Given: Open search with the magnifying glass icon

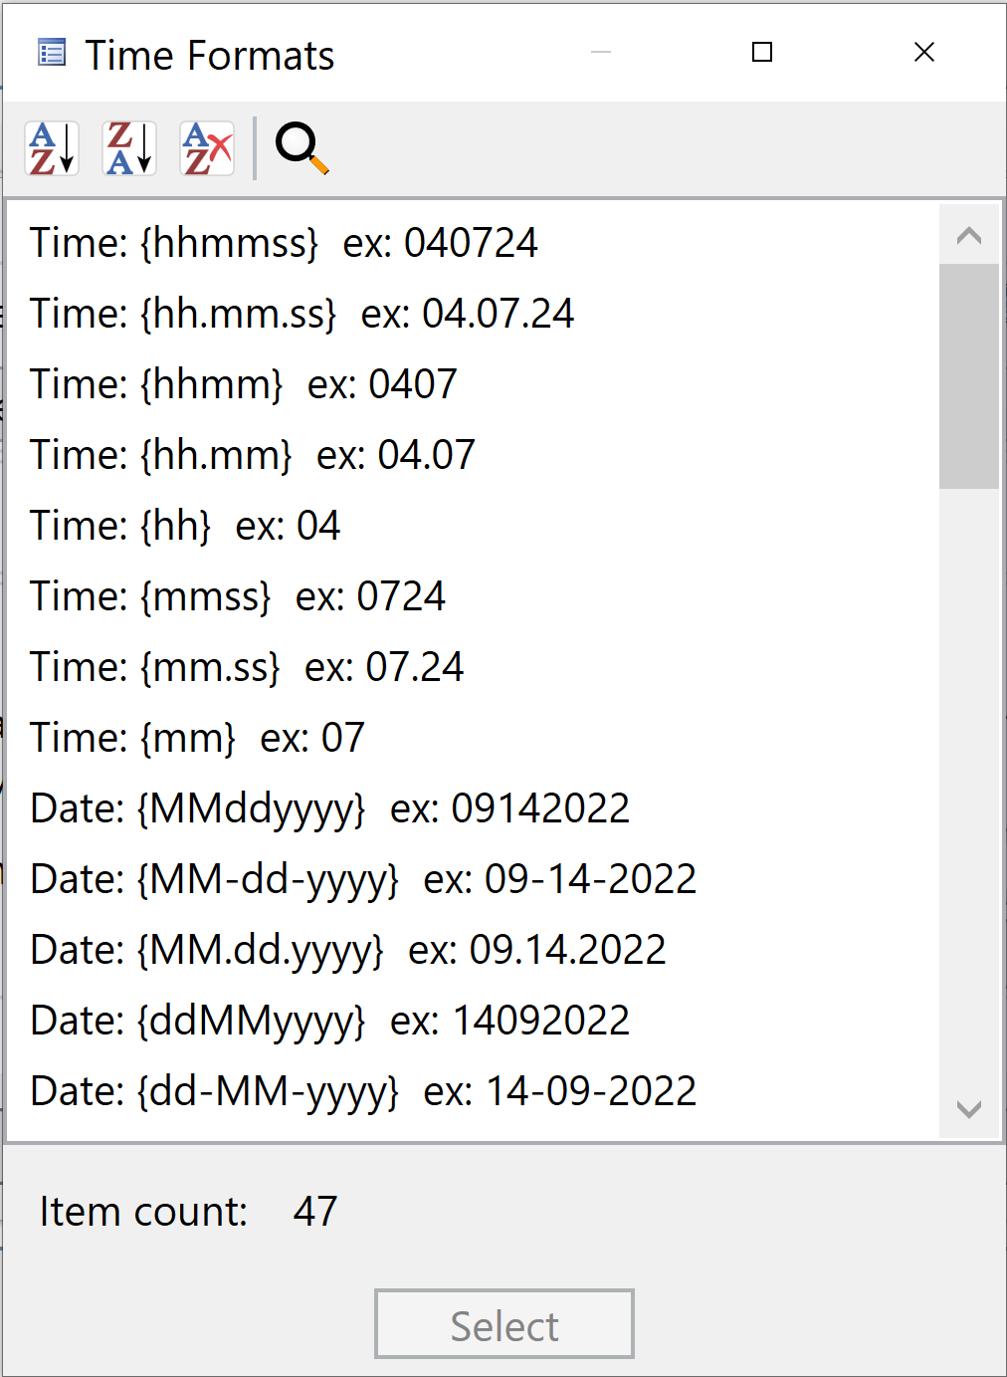Looking at the screenshot, I should coord(302,148).
